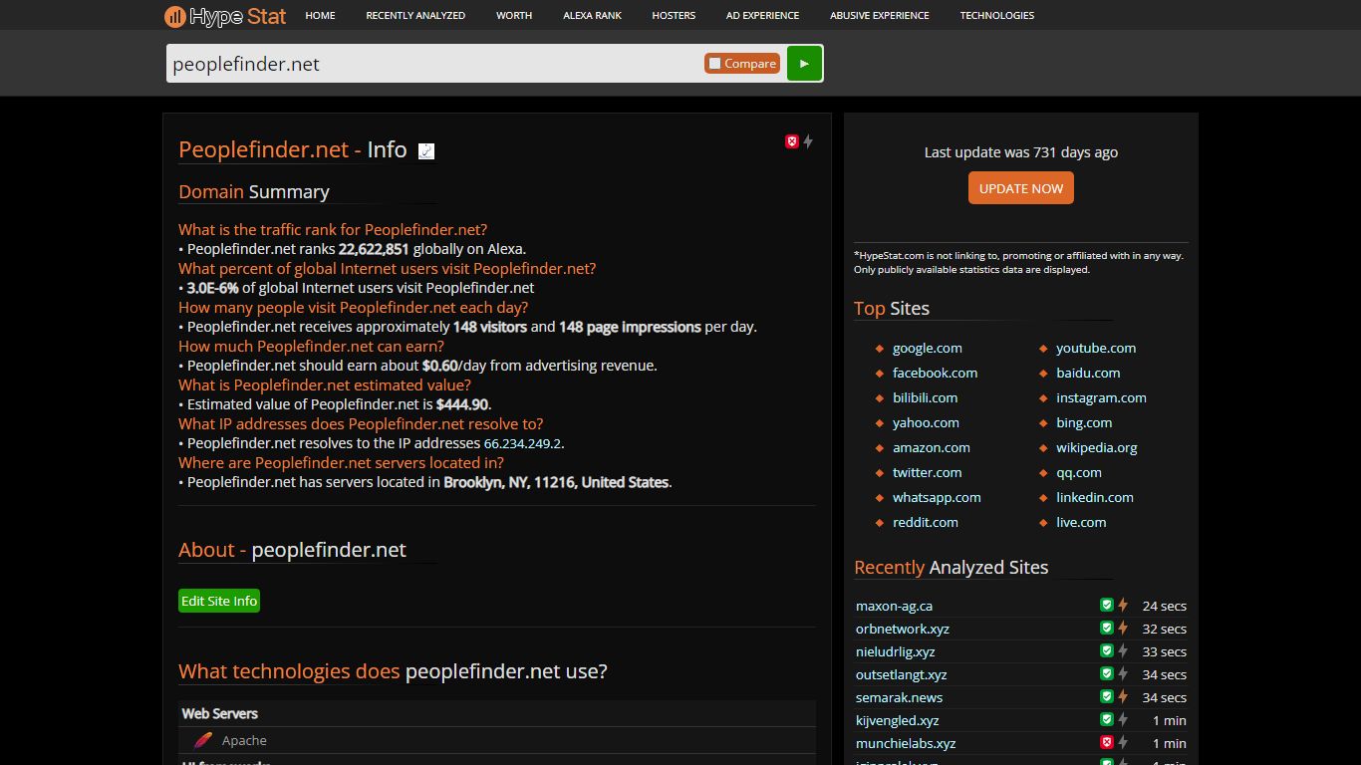The width and height of the screenshot is (1361, 765).
Task: Open reddit.com in Top Sites
Action: (926, 522)
